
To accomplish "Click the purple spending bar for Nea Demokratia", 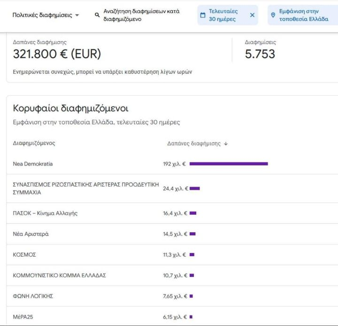I will (229, 164).
